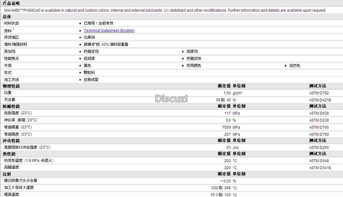This screenshot has width=343, height=197.
Task: Click the "建议的最大水分含量" row label
Action: 21,180
